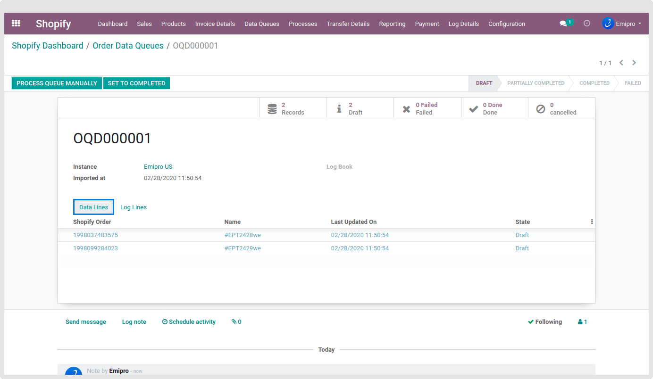
Task: Open the Configuration menu
Action: click(x=506, y=24)
